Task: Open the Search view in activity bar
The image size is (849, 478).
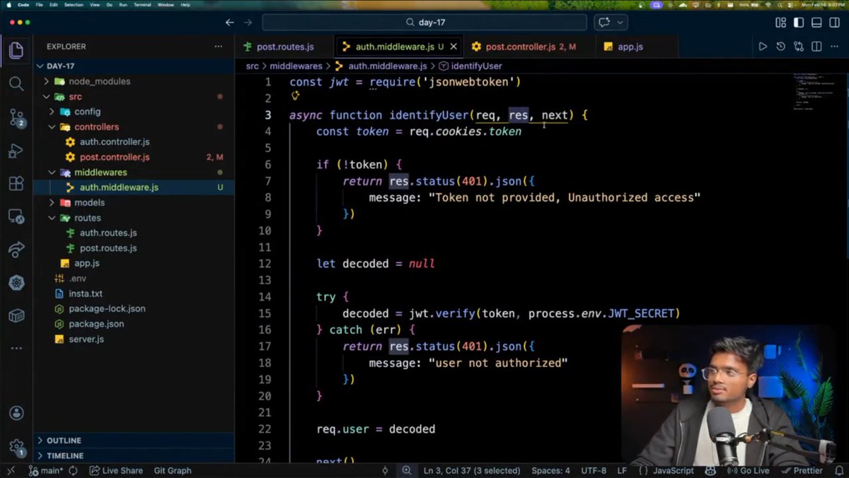Action: point(16,84)
